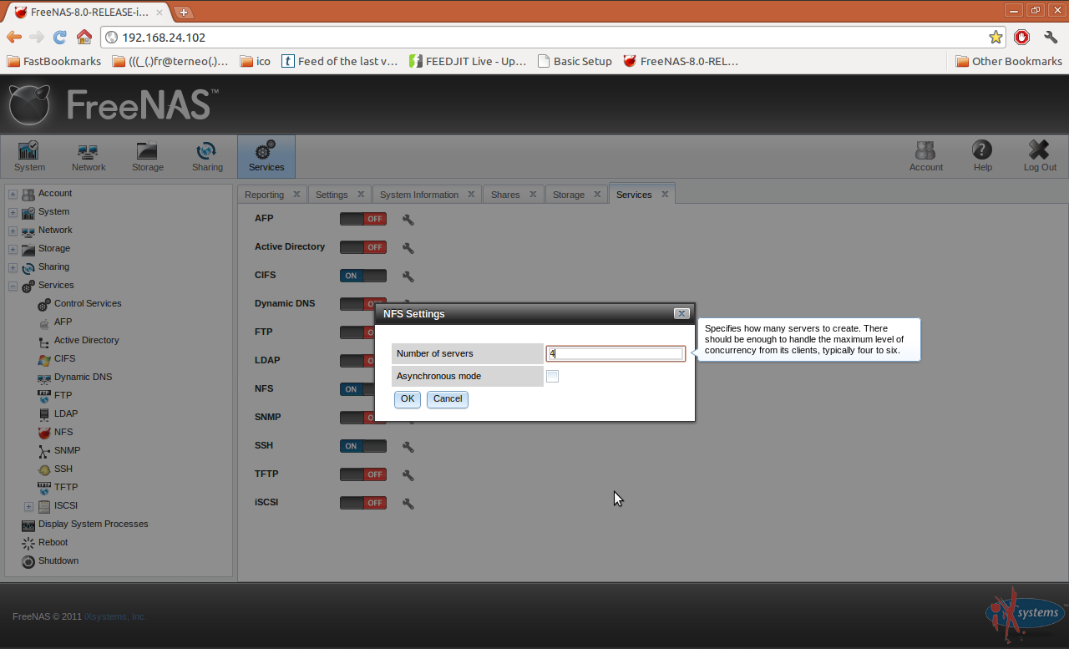Enable the AFP service toggle

[x=362, y=219]
